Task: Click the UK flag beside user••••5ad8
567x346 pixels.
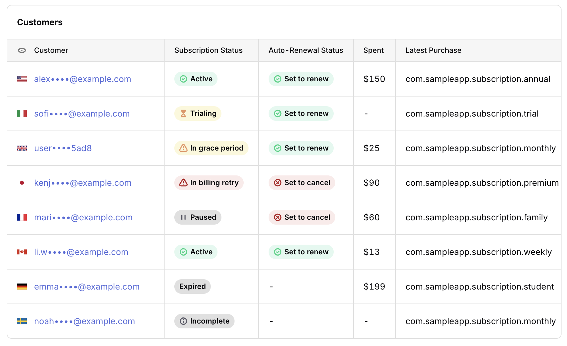Action: pos(22,148)
